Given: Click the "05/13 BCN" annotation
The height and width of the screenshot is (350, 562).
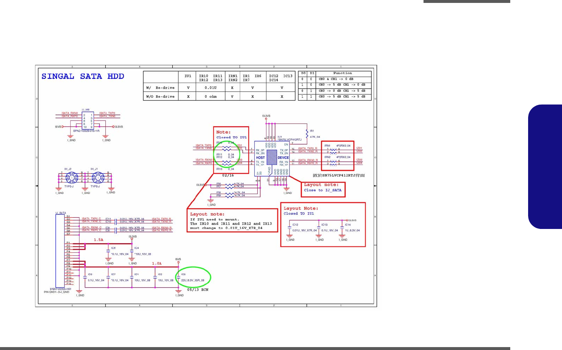Looking at the screenshot, I should 198,290.
